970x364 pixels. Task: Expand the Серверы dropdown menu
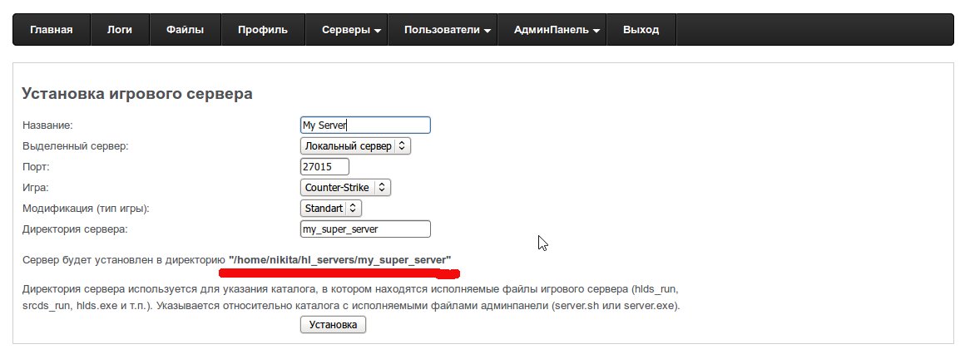tap(351, 30)
